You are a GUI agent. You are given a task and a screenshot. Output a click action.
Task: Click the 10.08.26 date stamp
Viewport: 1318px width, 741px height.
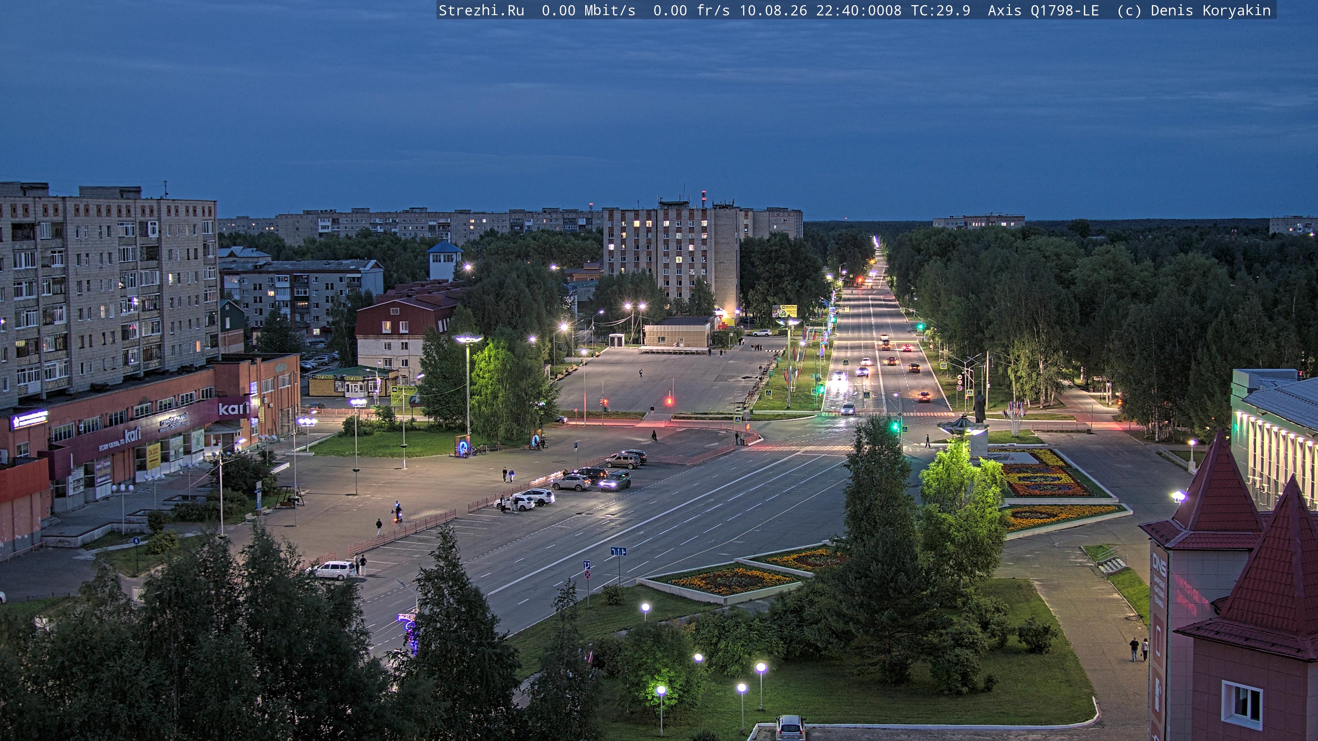click(773, 11)
